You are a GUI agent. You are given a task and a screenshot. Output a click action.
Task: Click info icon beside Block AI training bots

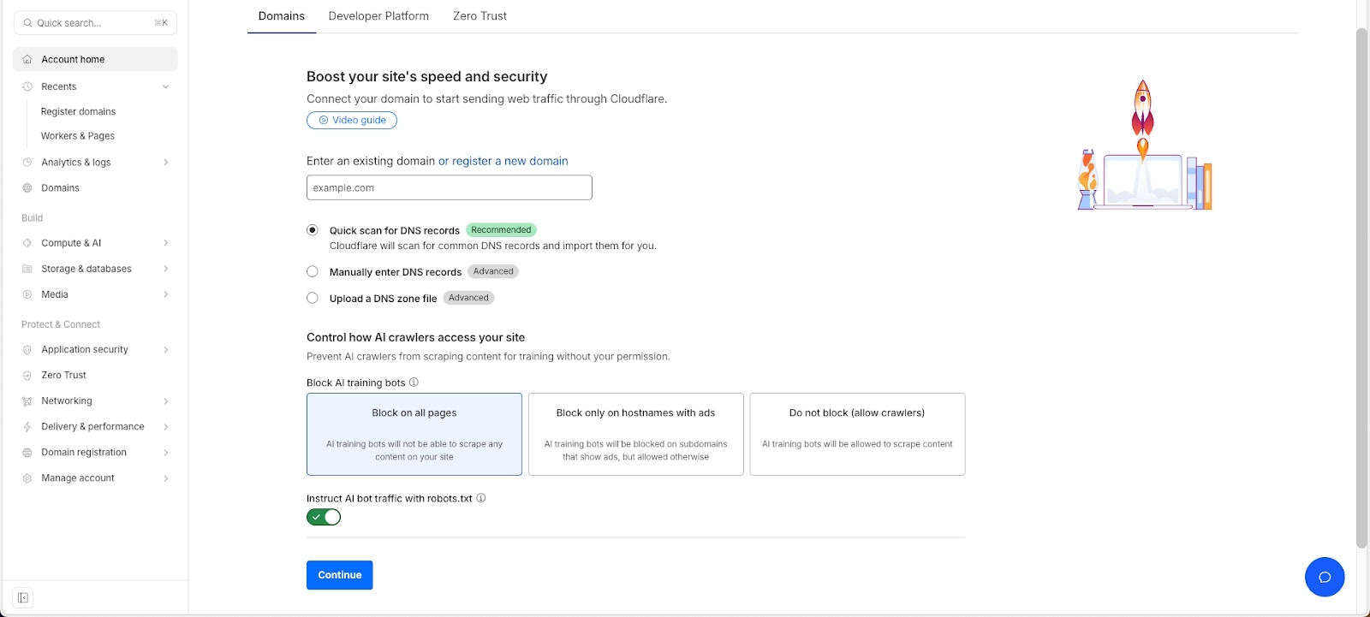pos(414,383)
